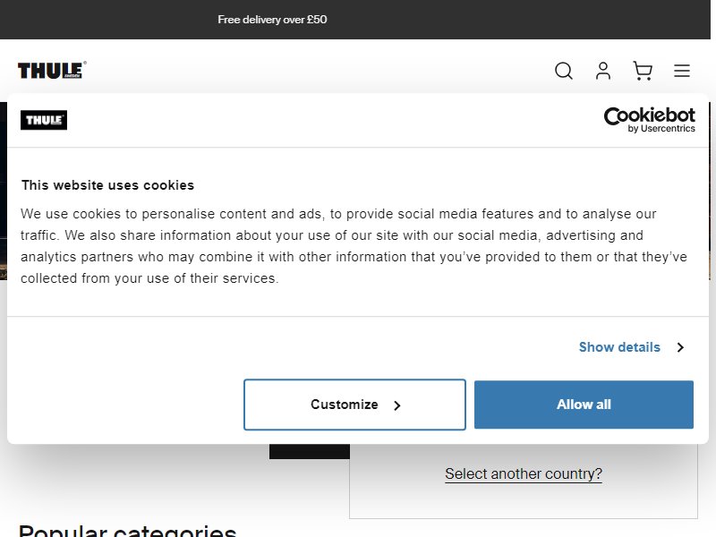The height and width of the screenshot is (537, 716).
Task: Click the Thule logo inside cookie dialog
Action: pyautogui.click(x=44, y=120)
